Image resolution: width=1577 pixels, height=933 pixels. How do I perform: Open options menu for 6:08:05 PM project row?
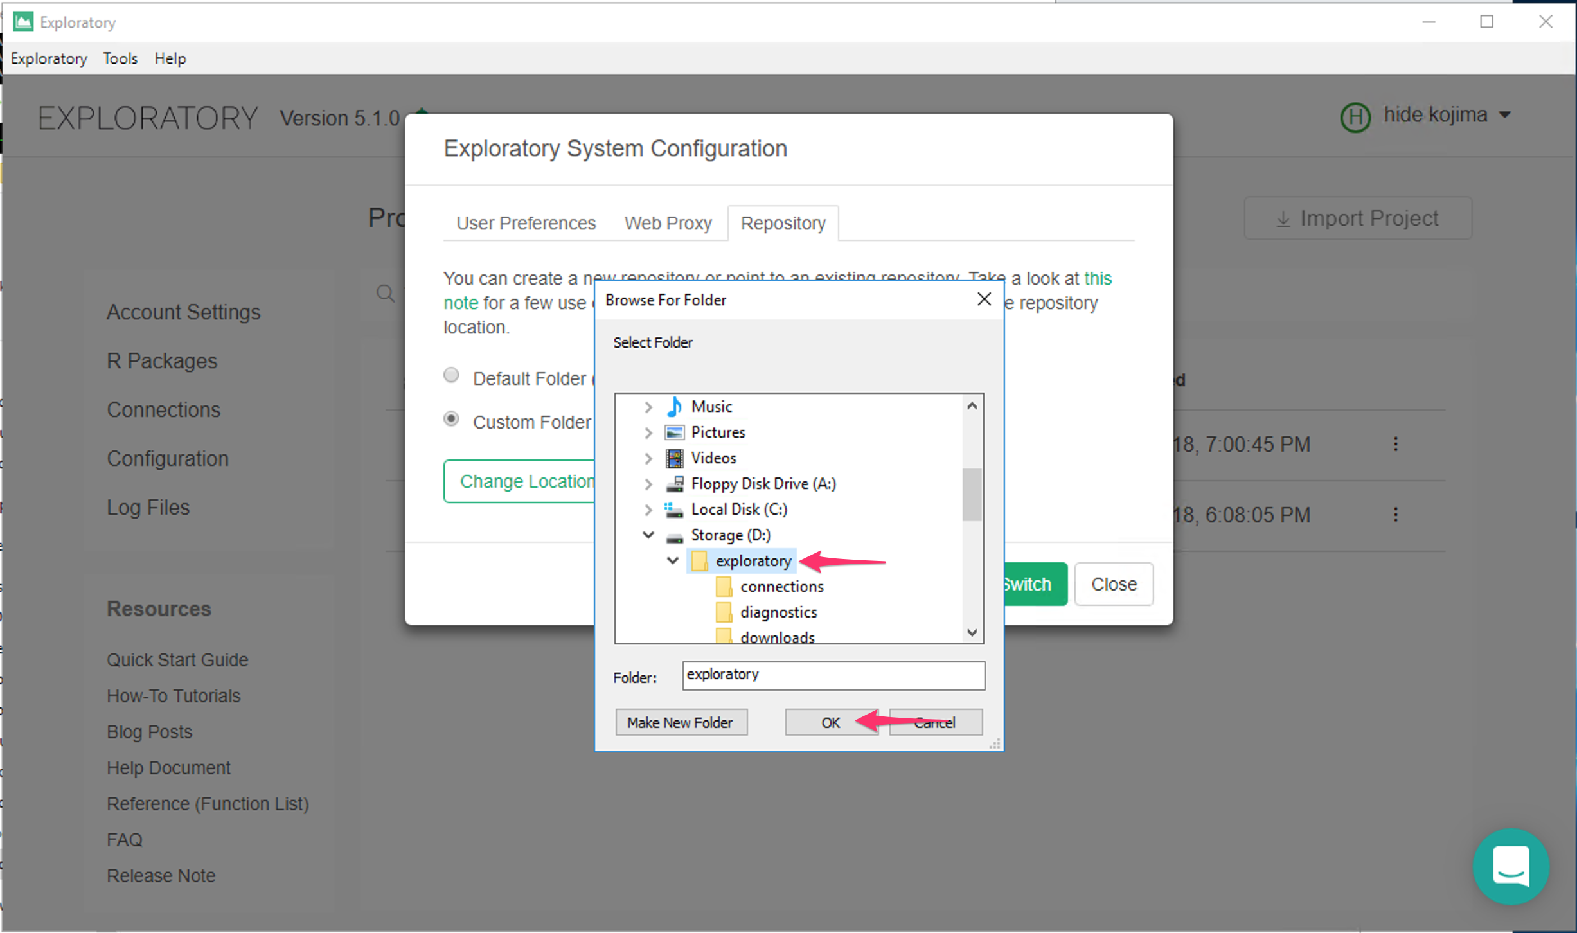pos(1395,515)
